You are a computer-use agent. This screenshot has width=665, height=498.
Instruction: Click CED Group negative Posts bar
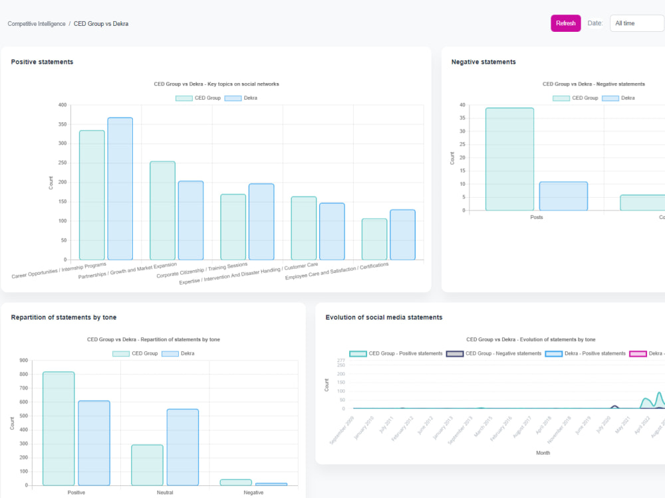(x=510, y=159)
